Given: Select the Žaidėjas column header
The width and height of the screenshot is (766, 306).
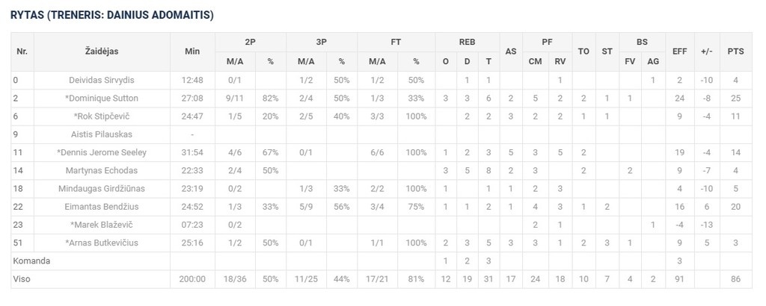Looking at the screenshot, I should 102,51.
